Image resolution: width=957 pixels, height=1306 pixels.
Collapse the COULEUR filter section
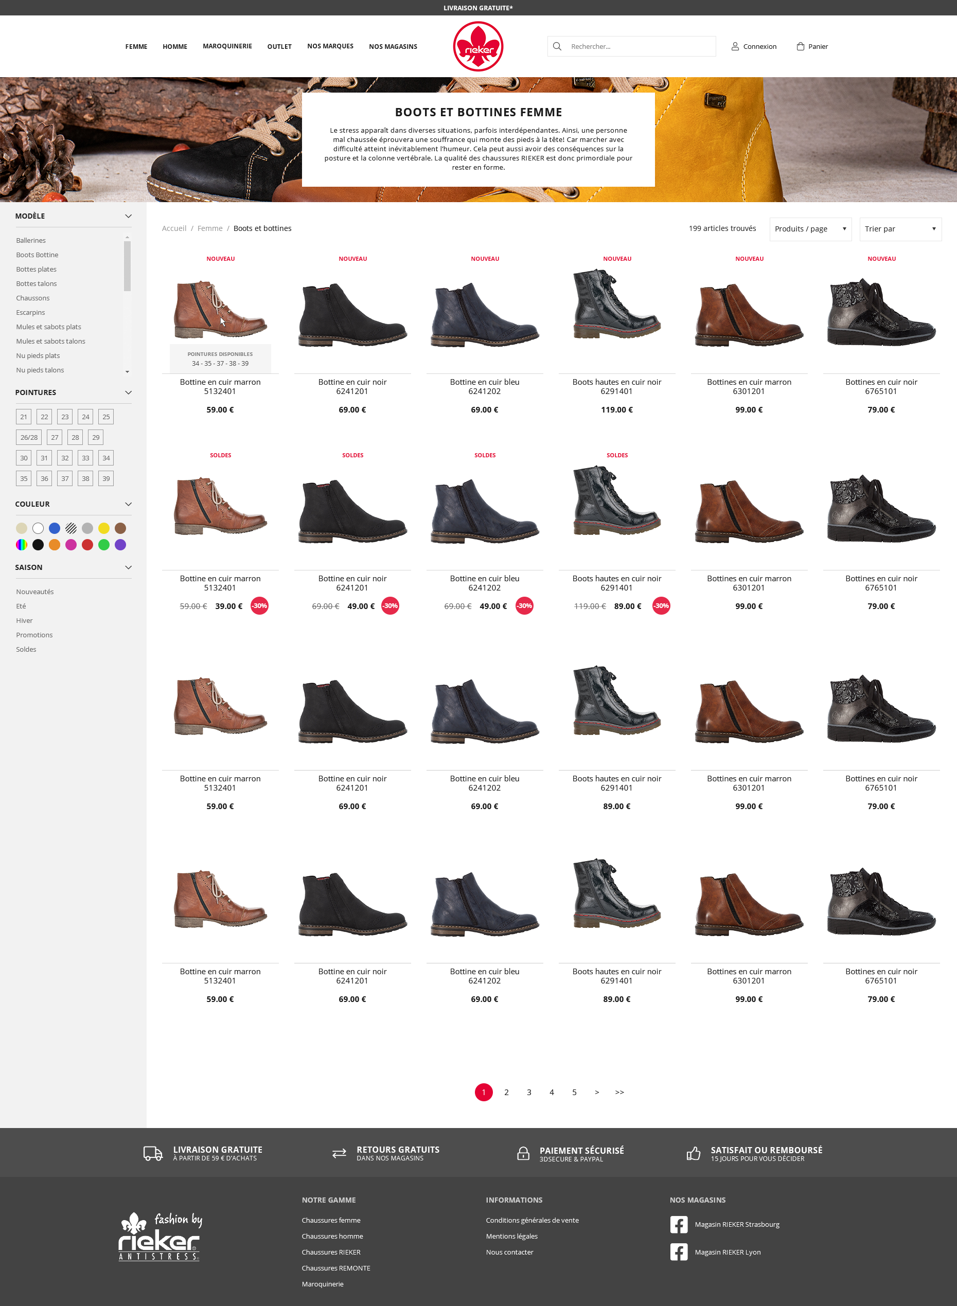pos(128,504)
